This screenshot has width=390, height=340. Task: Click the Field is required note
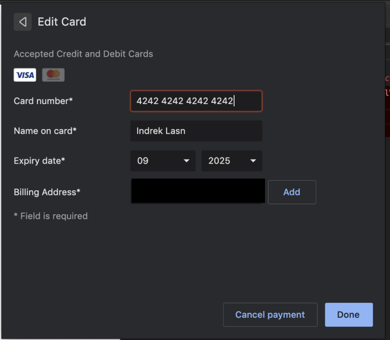pyautogui.click(x=51, y=216)
